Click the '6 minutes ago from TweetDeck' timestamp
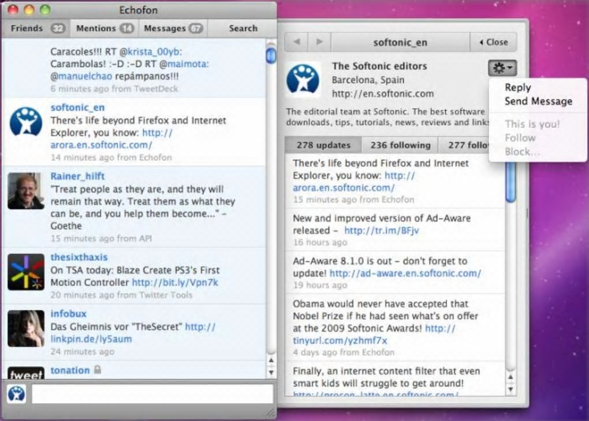The width and height of the screenshot is (589, 421). (114, 89)
